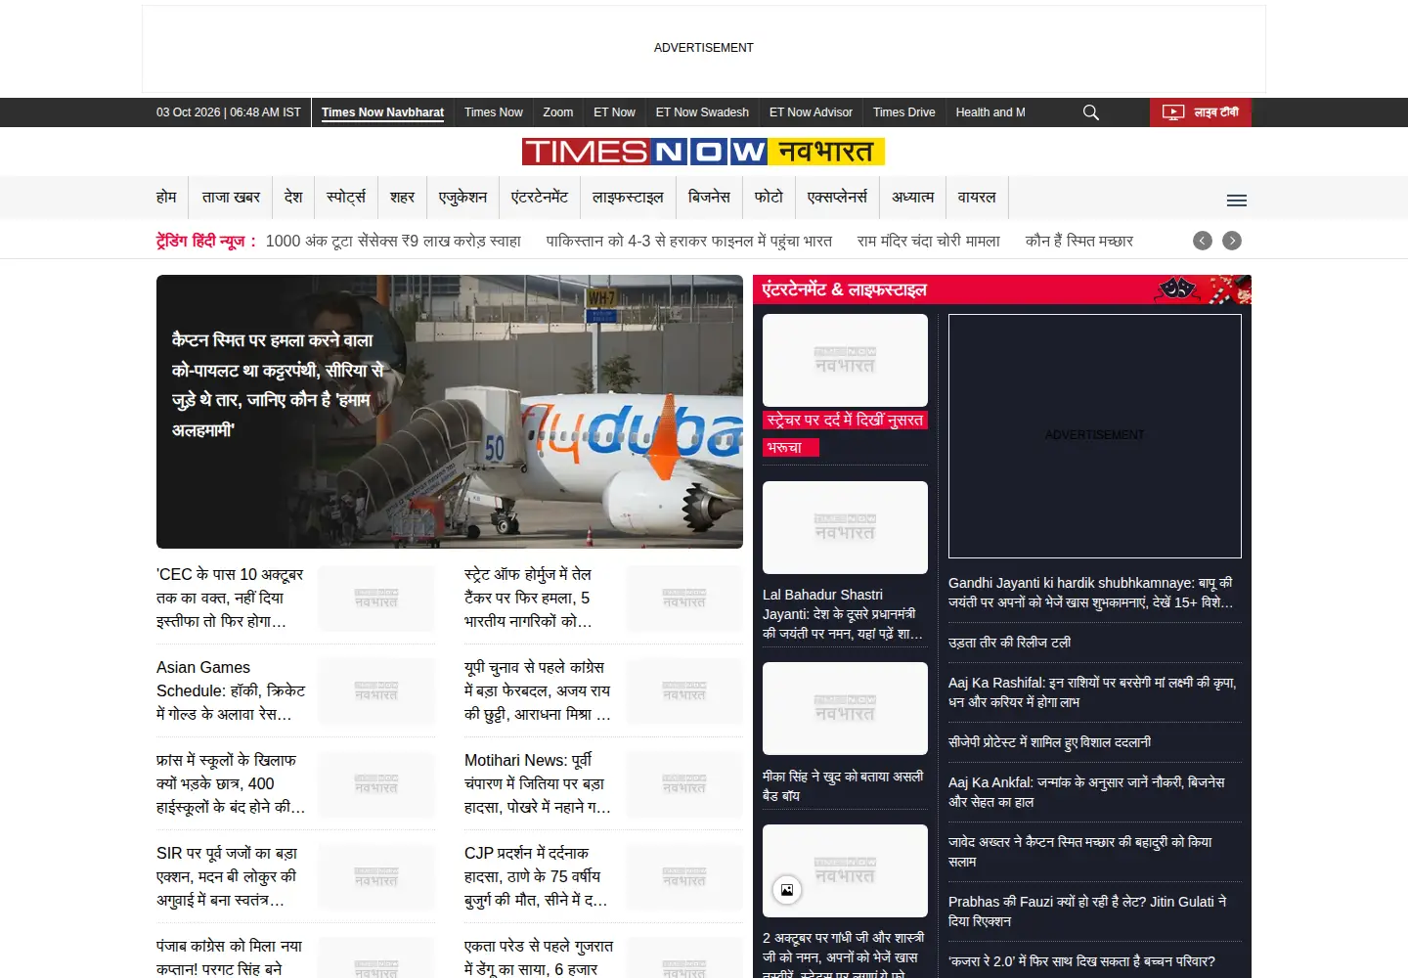Open story 'CEC के पास 10 अक्टूबर
The height and width of the screenshot is (978, 1408).
pyautogui.click(x=231, y=598)
